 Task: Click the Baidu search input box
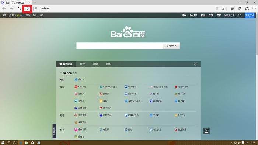pos(120,46)
